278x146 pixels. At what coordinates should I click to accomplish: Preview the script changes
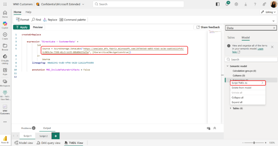click(38, 27)
